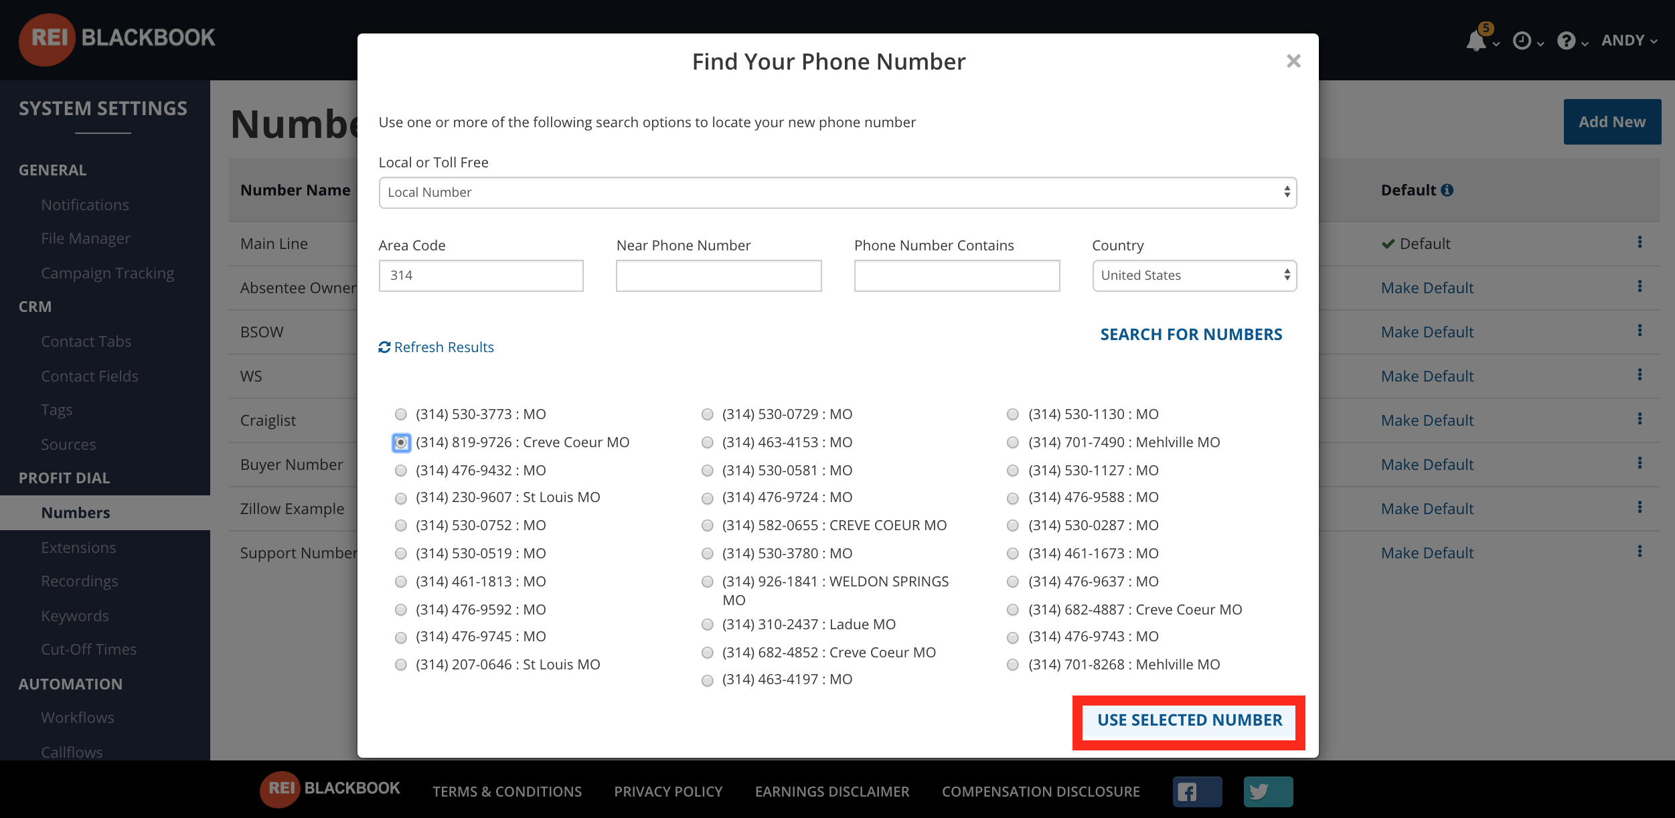The image size is (1675, 818).
Task: Open Tags in the sidebar
Action: (56, 410)
